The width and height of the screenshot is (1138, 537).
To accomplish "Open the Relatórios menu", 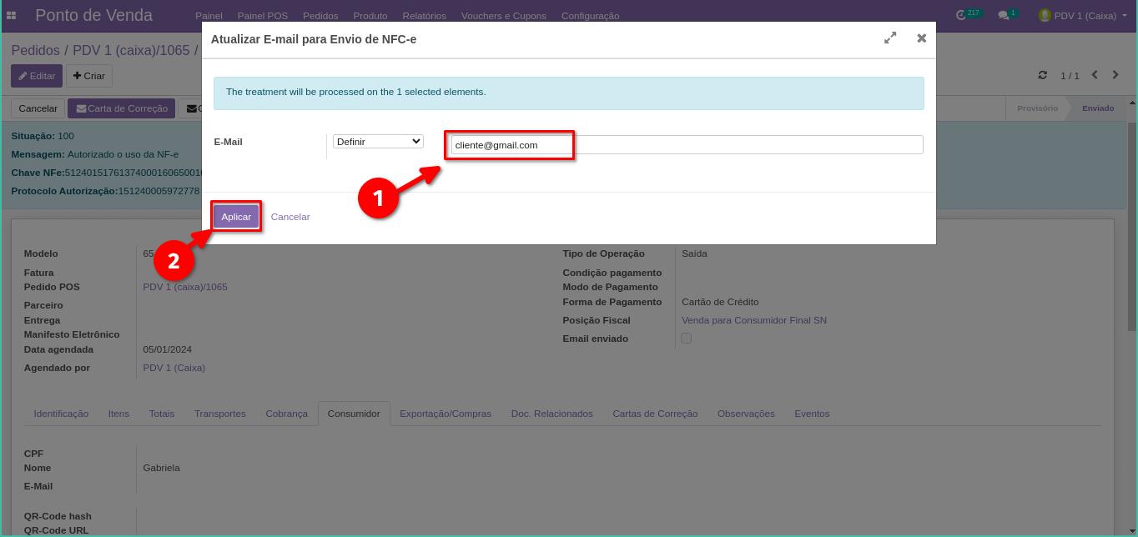I will click(424, 16).
